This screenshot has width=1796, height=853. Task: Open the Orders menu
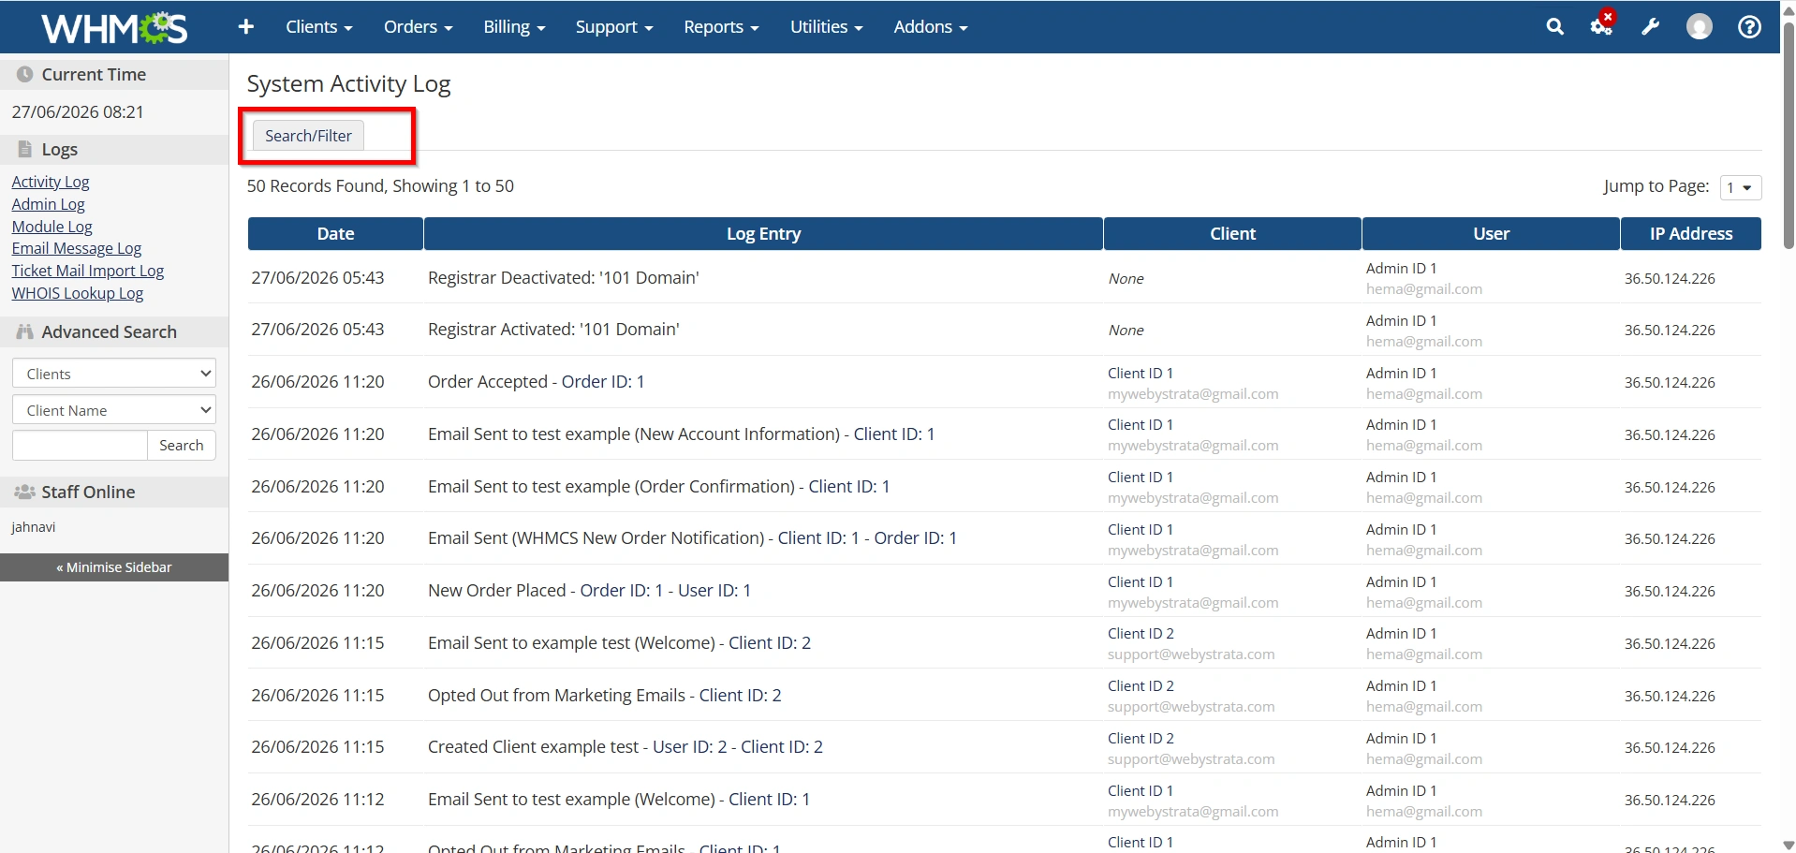(419, 27)
